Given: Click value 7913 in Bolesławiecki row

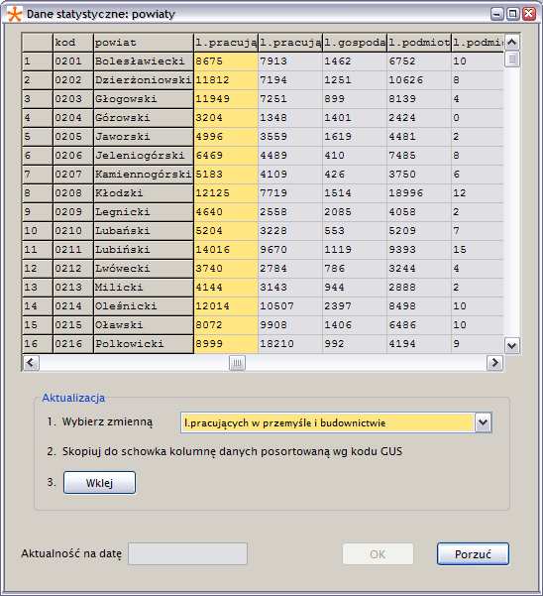Looking at the screenshot, I should [290, 61].
